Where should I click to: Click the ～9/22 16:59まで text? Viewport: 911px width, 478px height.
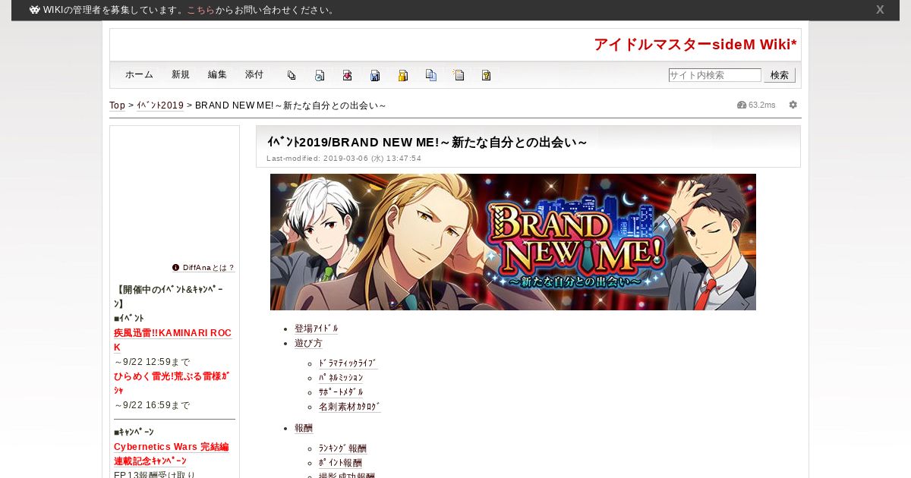[x=152, y=405]
